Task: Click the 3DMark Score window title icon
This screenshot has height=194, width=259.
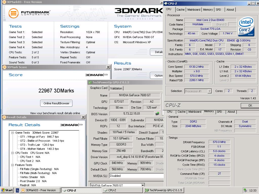Action: (x=5, y=67)
